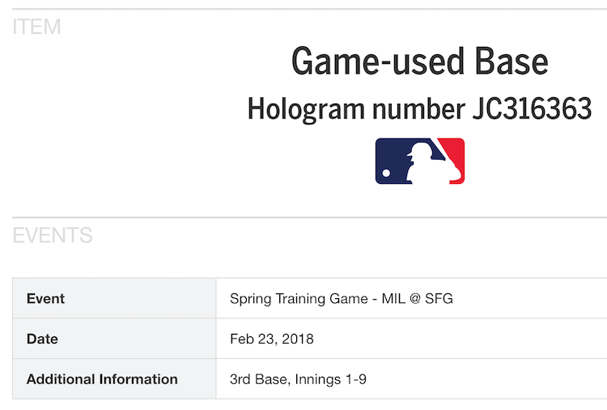
Task: Click the date value Feb 23, 2018
Action: pos(272,339)
